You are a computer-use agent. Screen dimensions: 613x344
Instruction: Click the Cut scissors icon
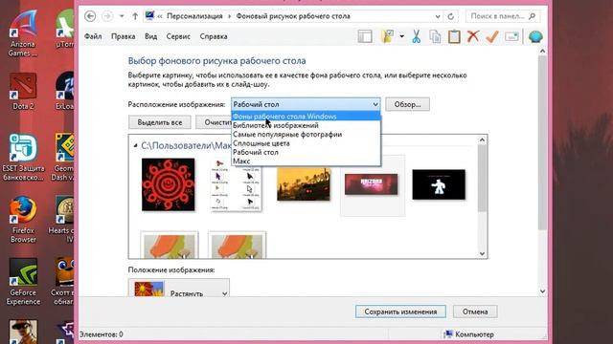[x=417, y=36]
